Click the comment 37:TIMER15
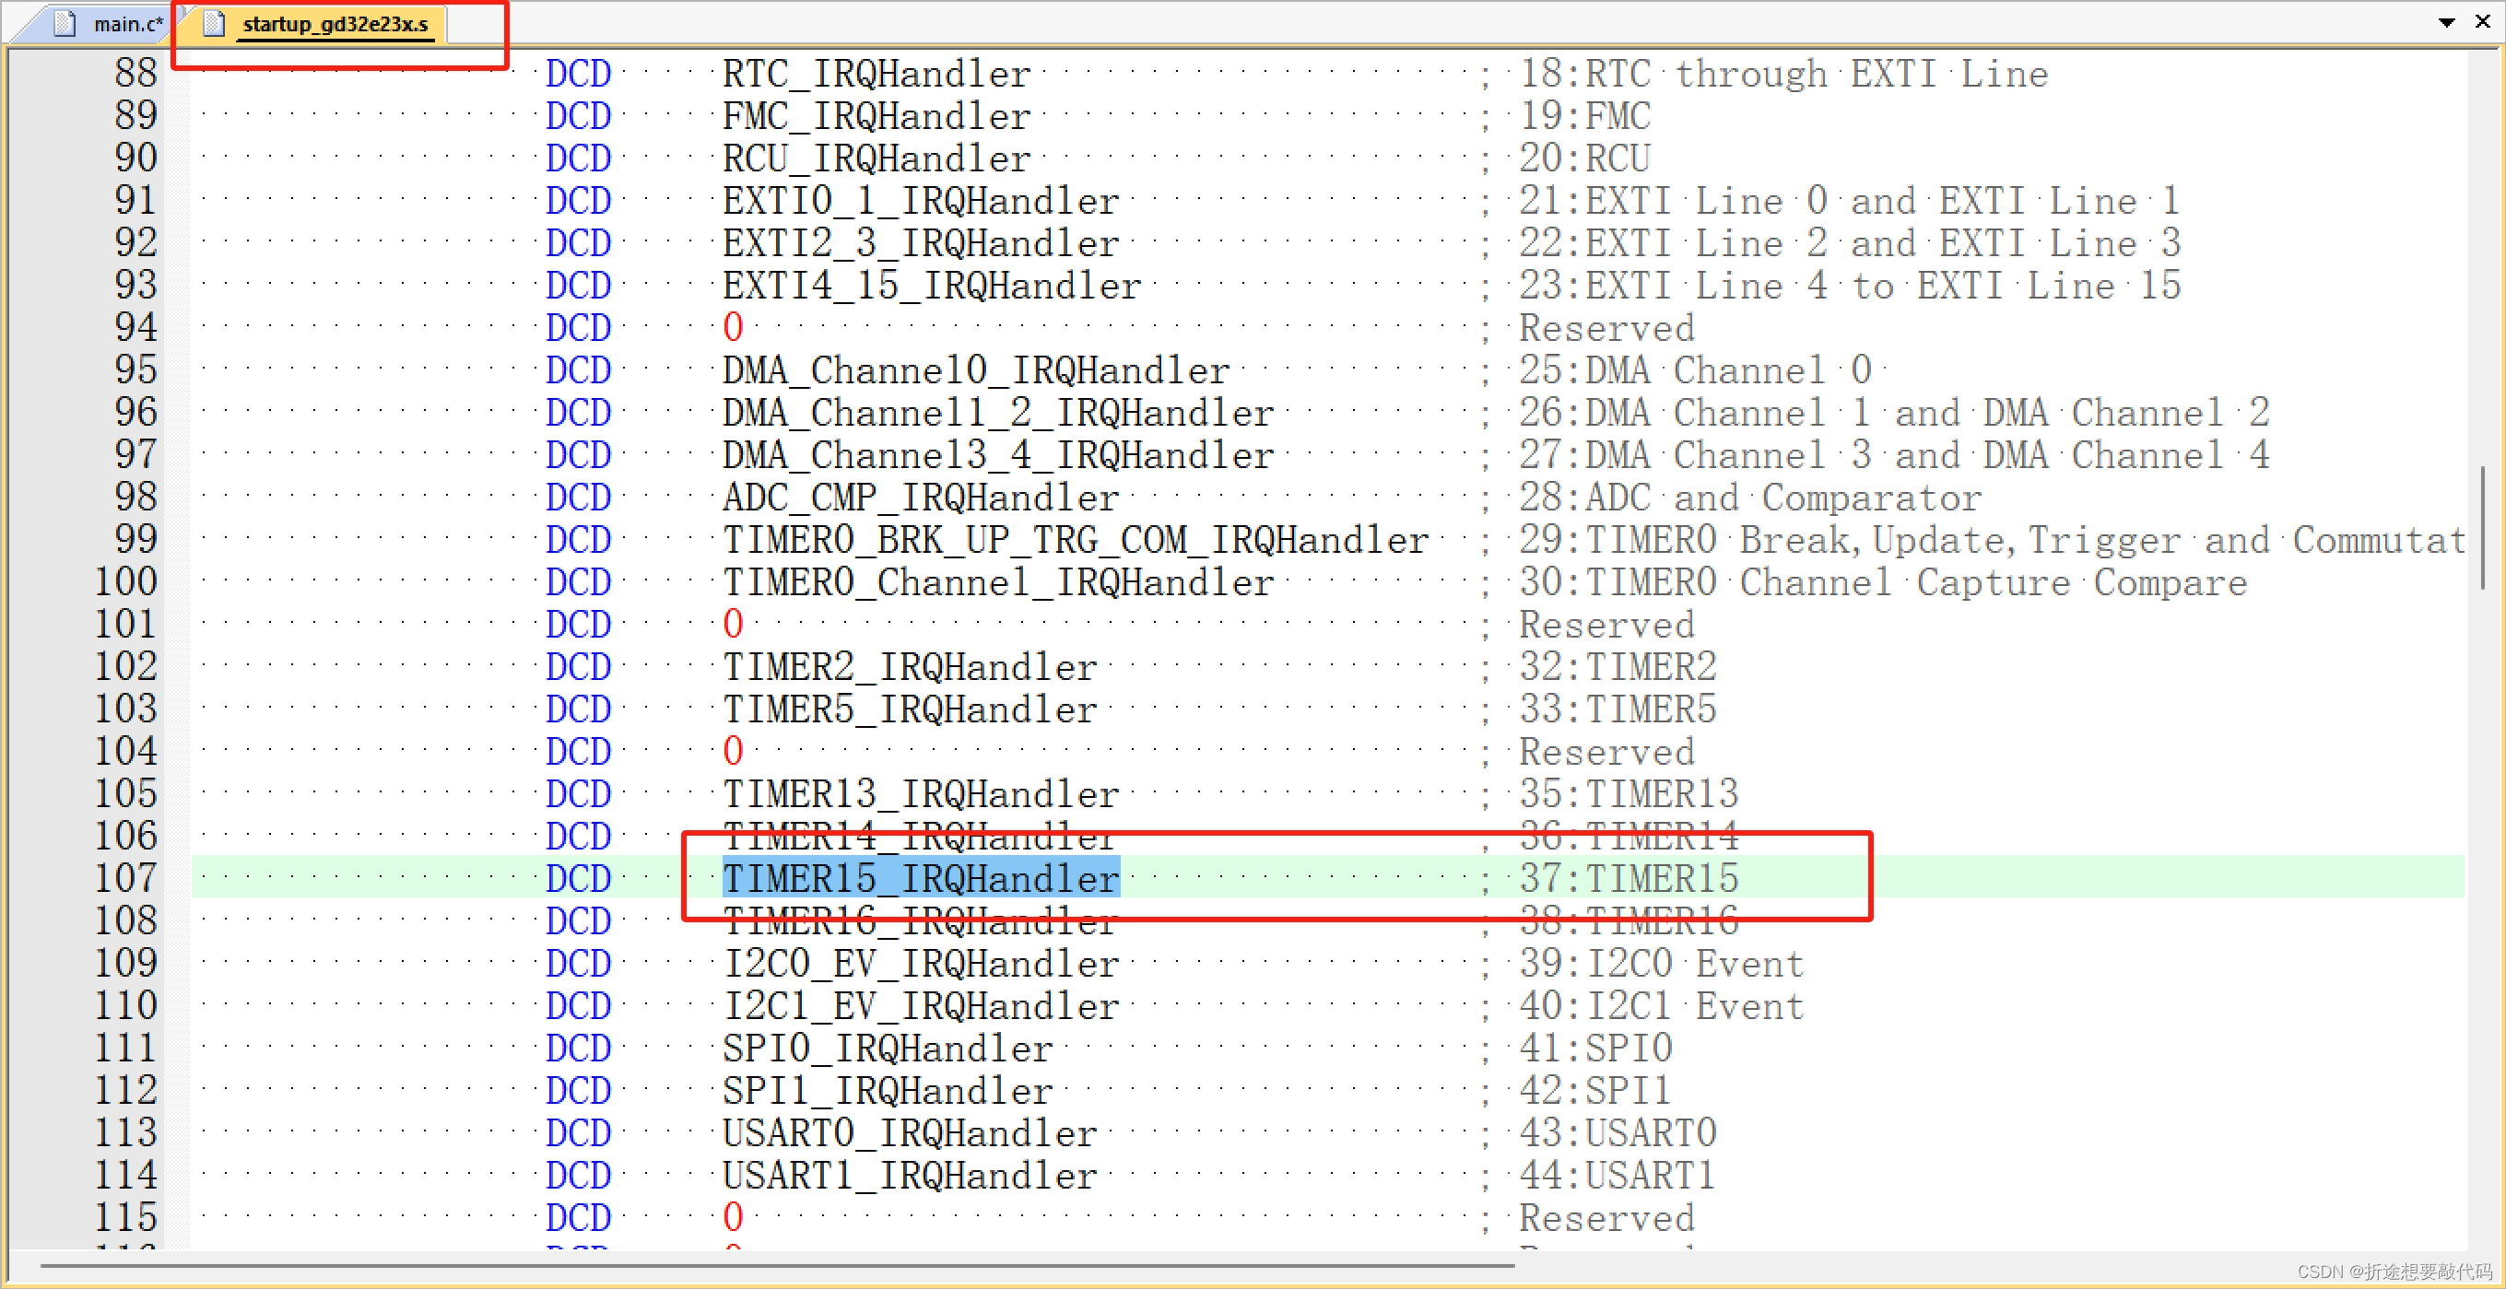 (1629, 877)
